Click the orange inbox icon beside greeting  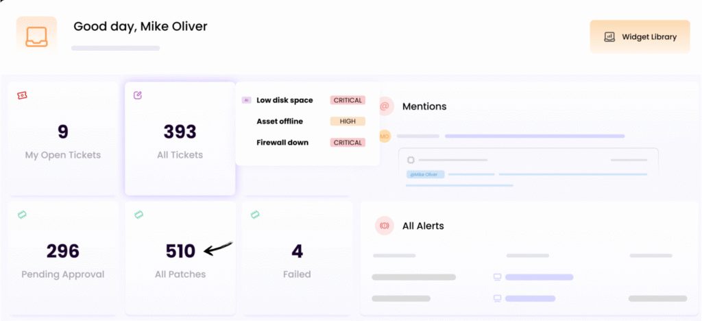click(37, 34)
